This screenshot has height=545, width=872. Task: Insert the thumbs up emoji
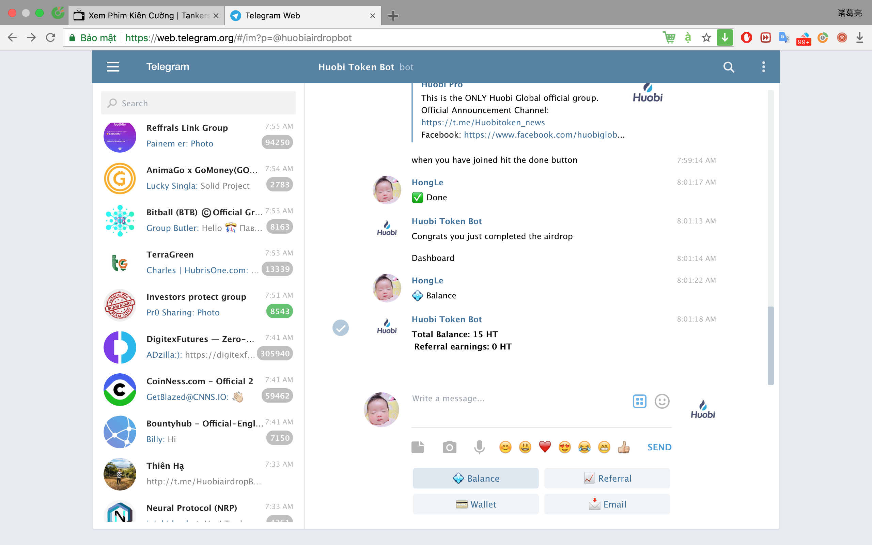coord(624,447)
